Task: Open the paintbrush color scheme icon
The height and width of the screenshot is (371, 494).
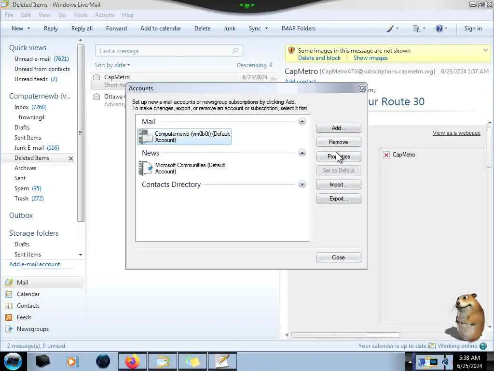Action: [x=390, y=29]
